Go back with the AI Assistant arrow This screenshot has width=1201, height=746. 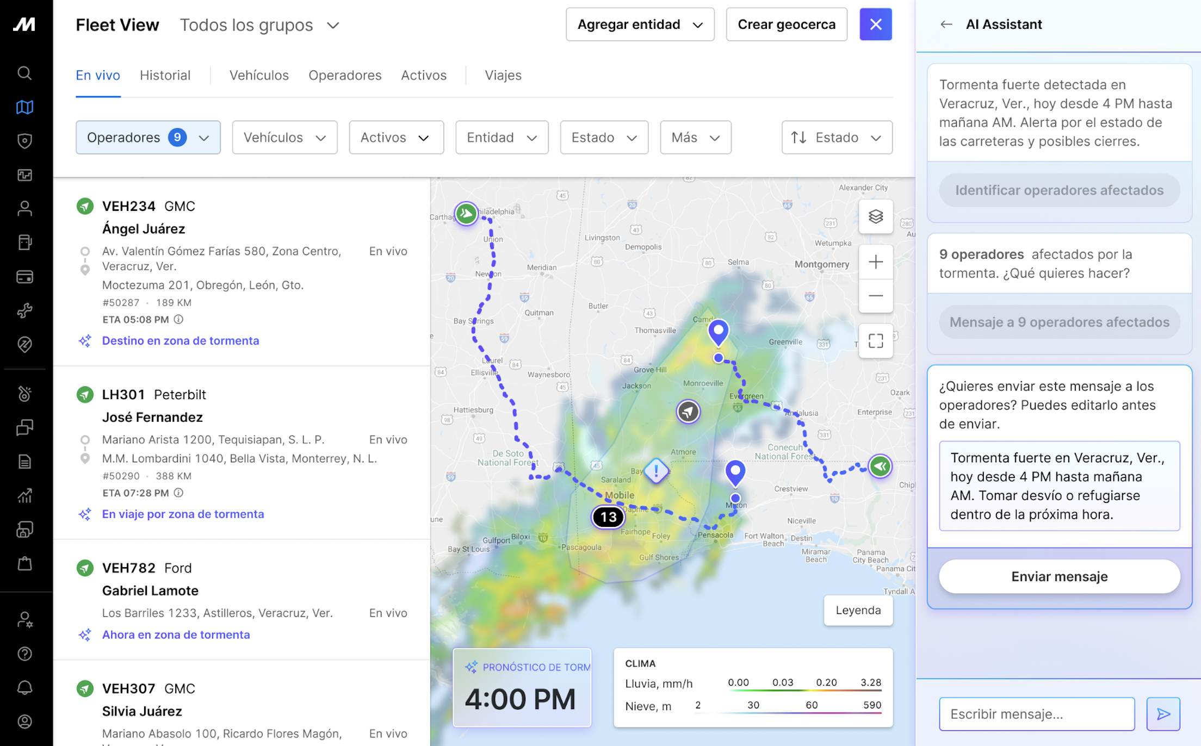click(x=946, y=24)
